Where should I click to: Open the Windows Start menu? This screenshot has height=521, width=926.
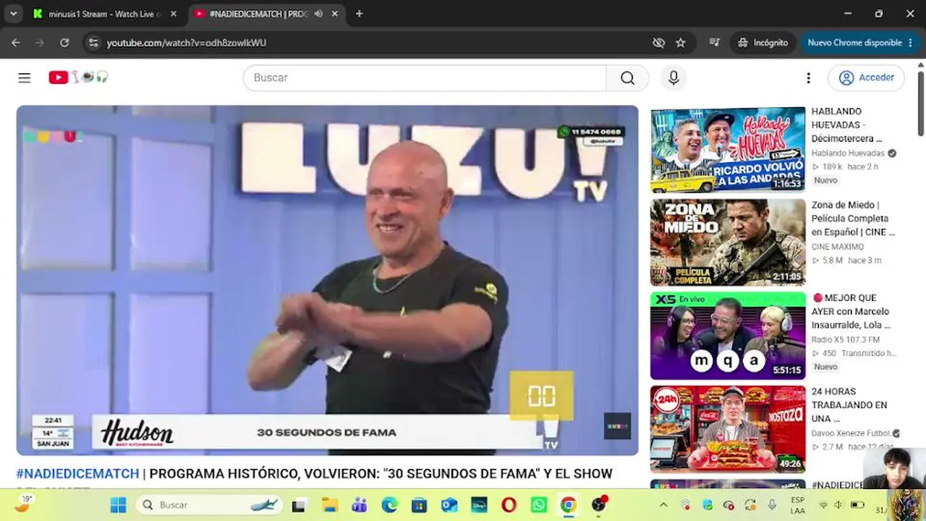coord(119,505)
